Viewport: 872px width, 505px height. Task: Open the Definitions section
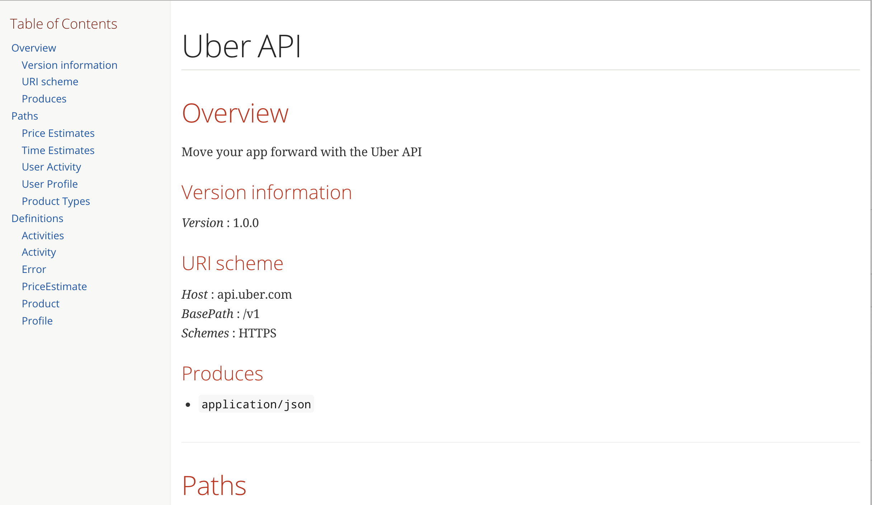point(37,218)
